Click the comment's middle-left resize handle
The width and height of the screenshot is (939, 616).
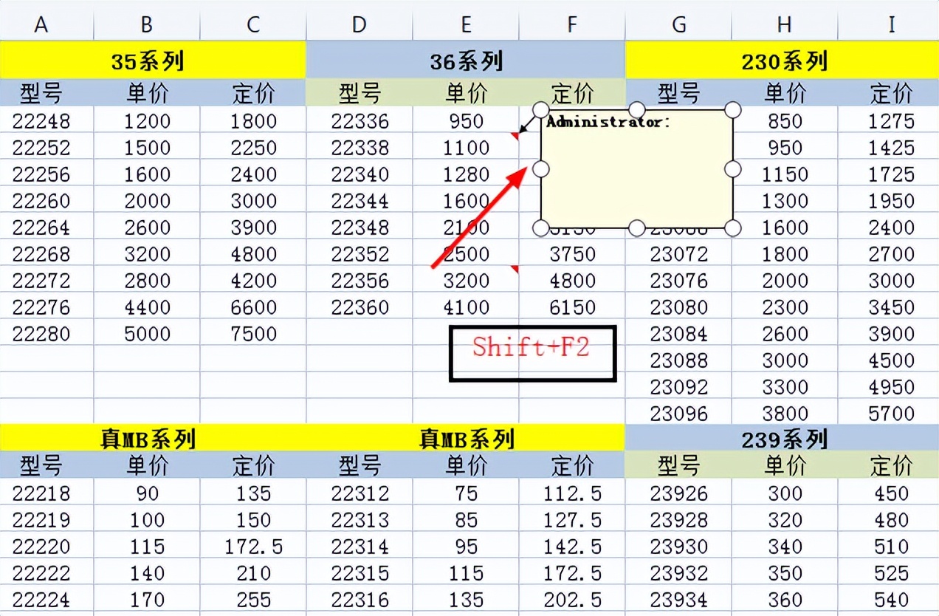click(x=541, y=169)
